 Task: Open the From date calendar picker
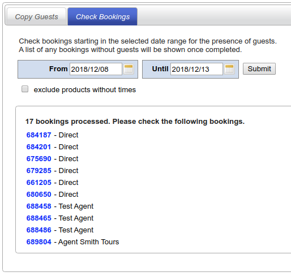[x=129, y=69]
